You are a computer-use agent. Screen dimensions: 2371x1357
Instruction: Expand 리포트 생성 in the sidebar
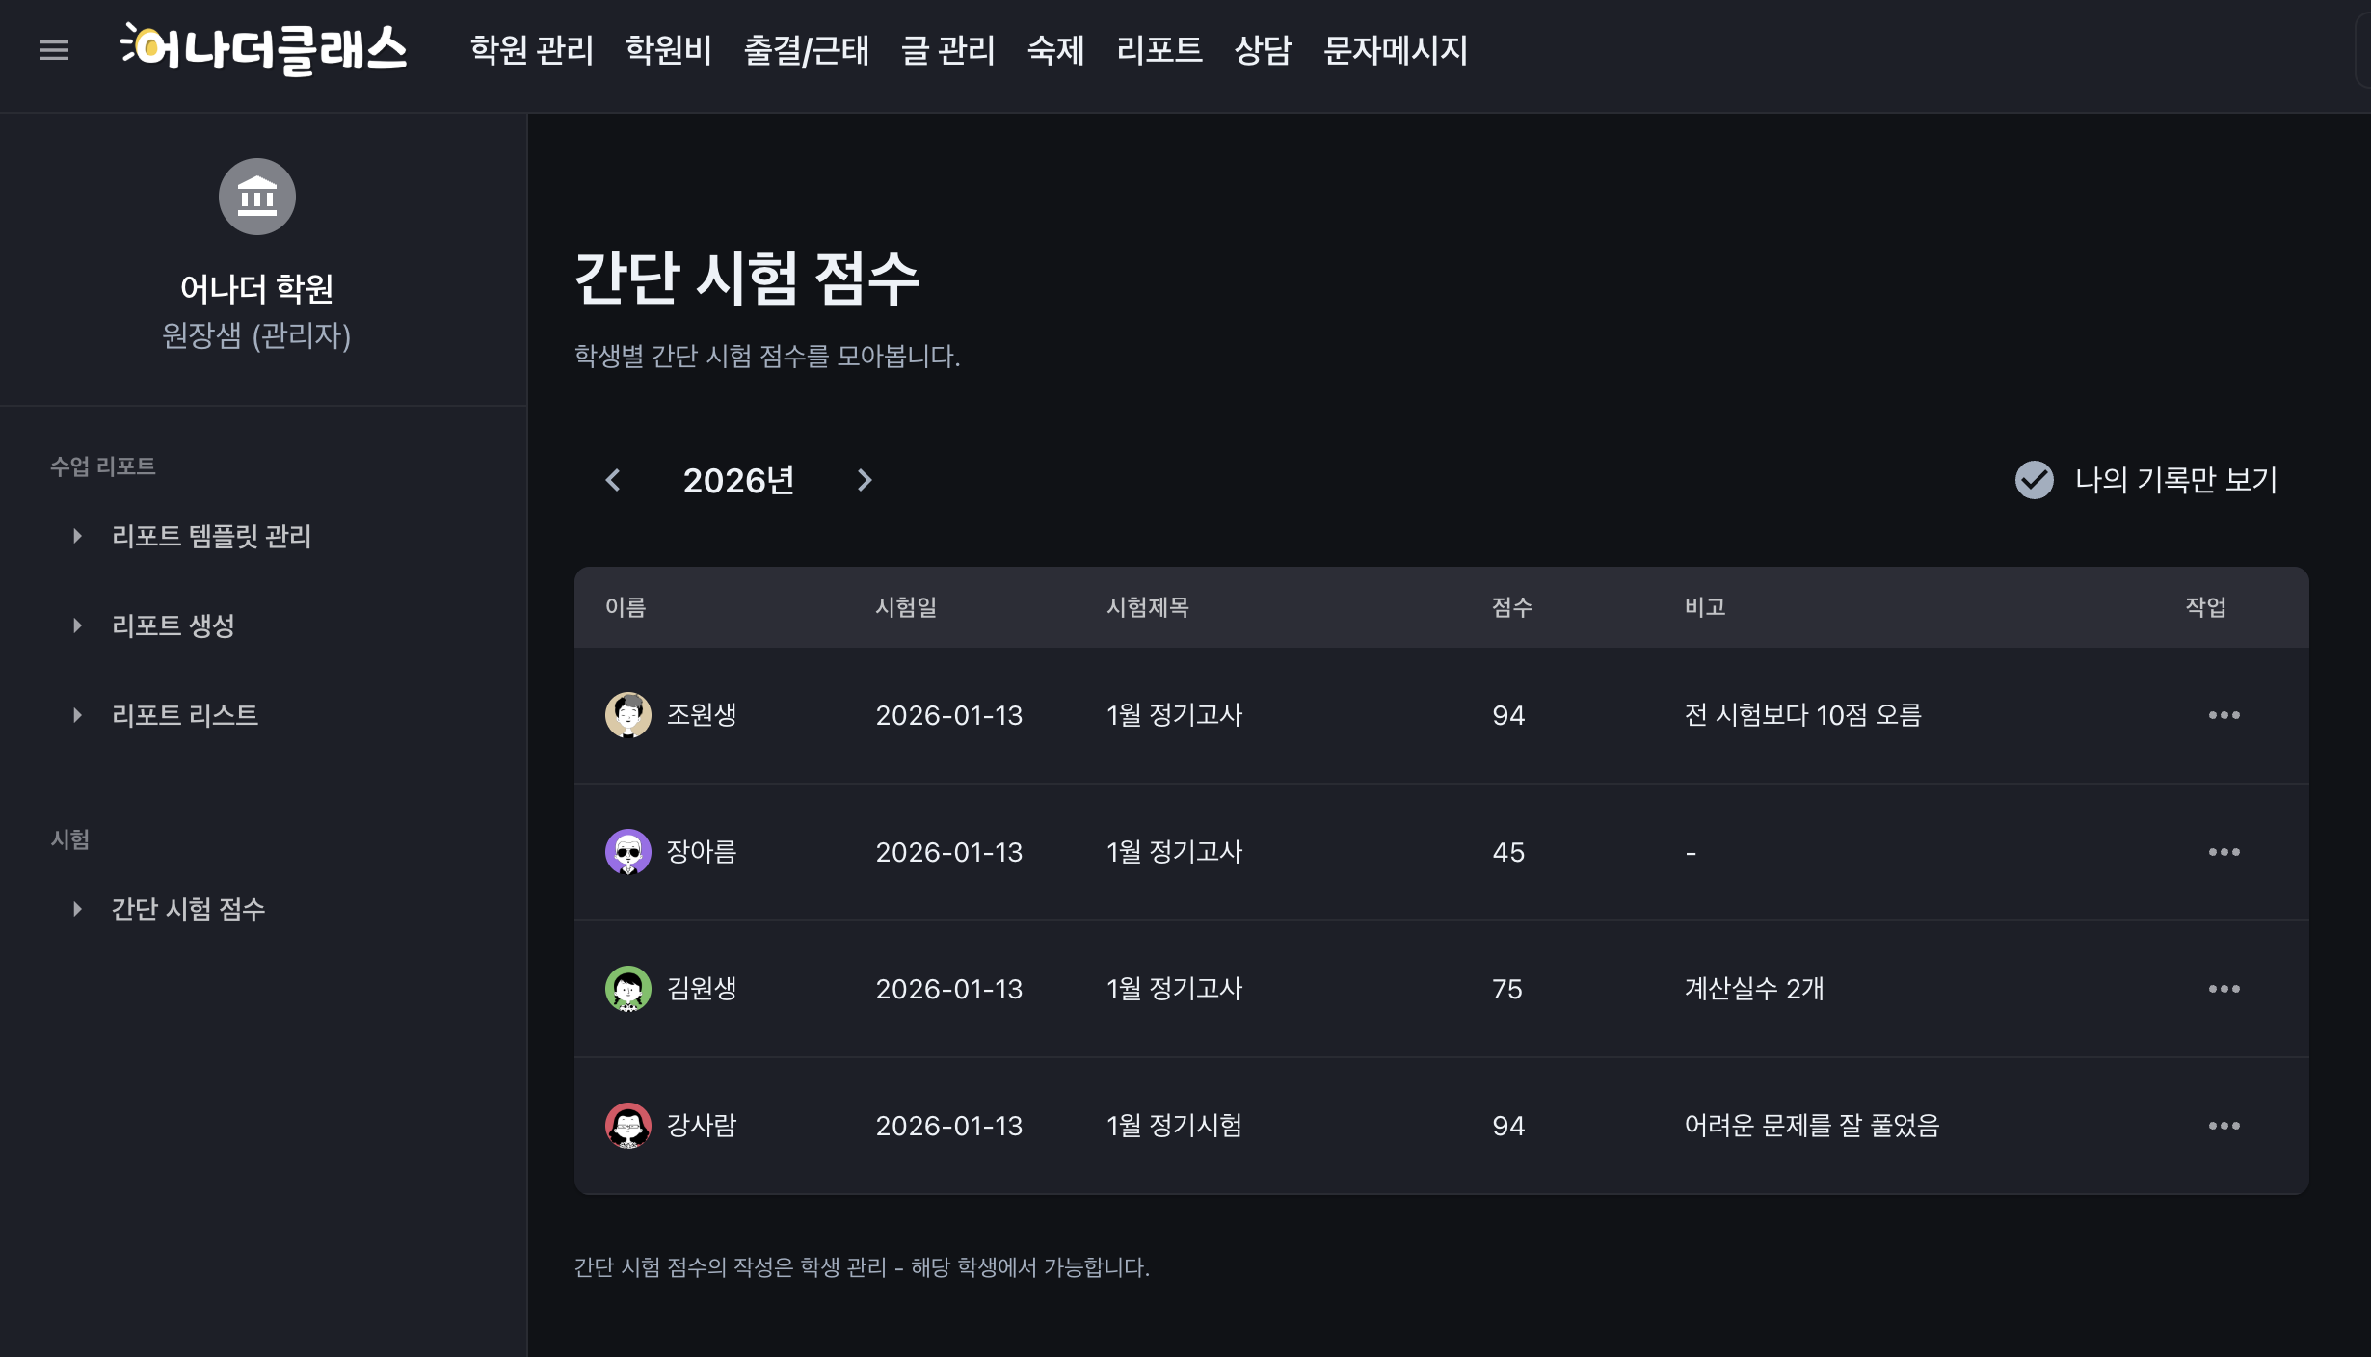[173, 625]
